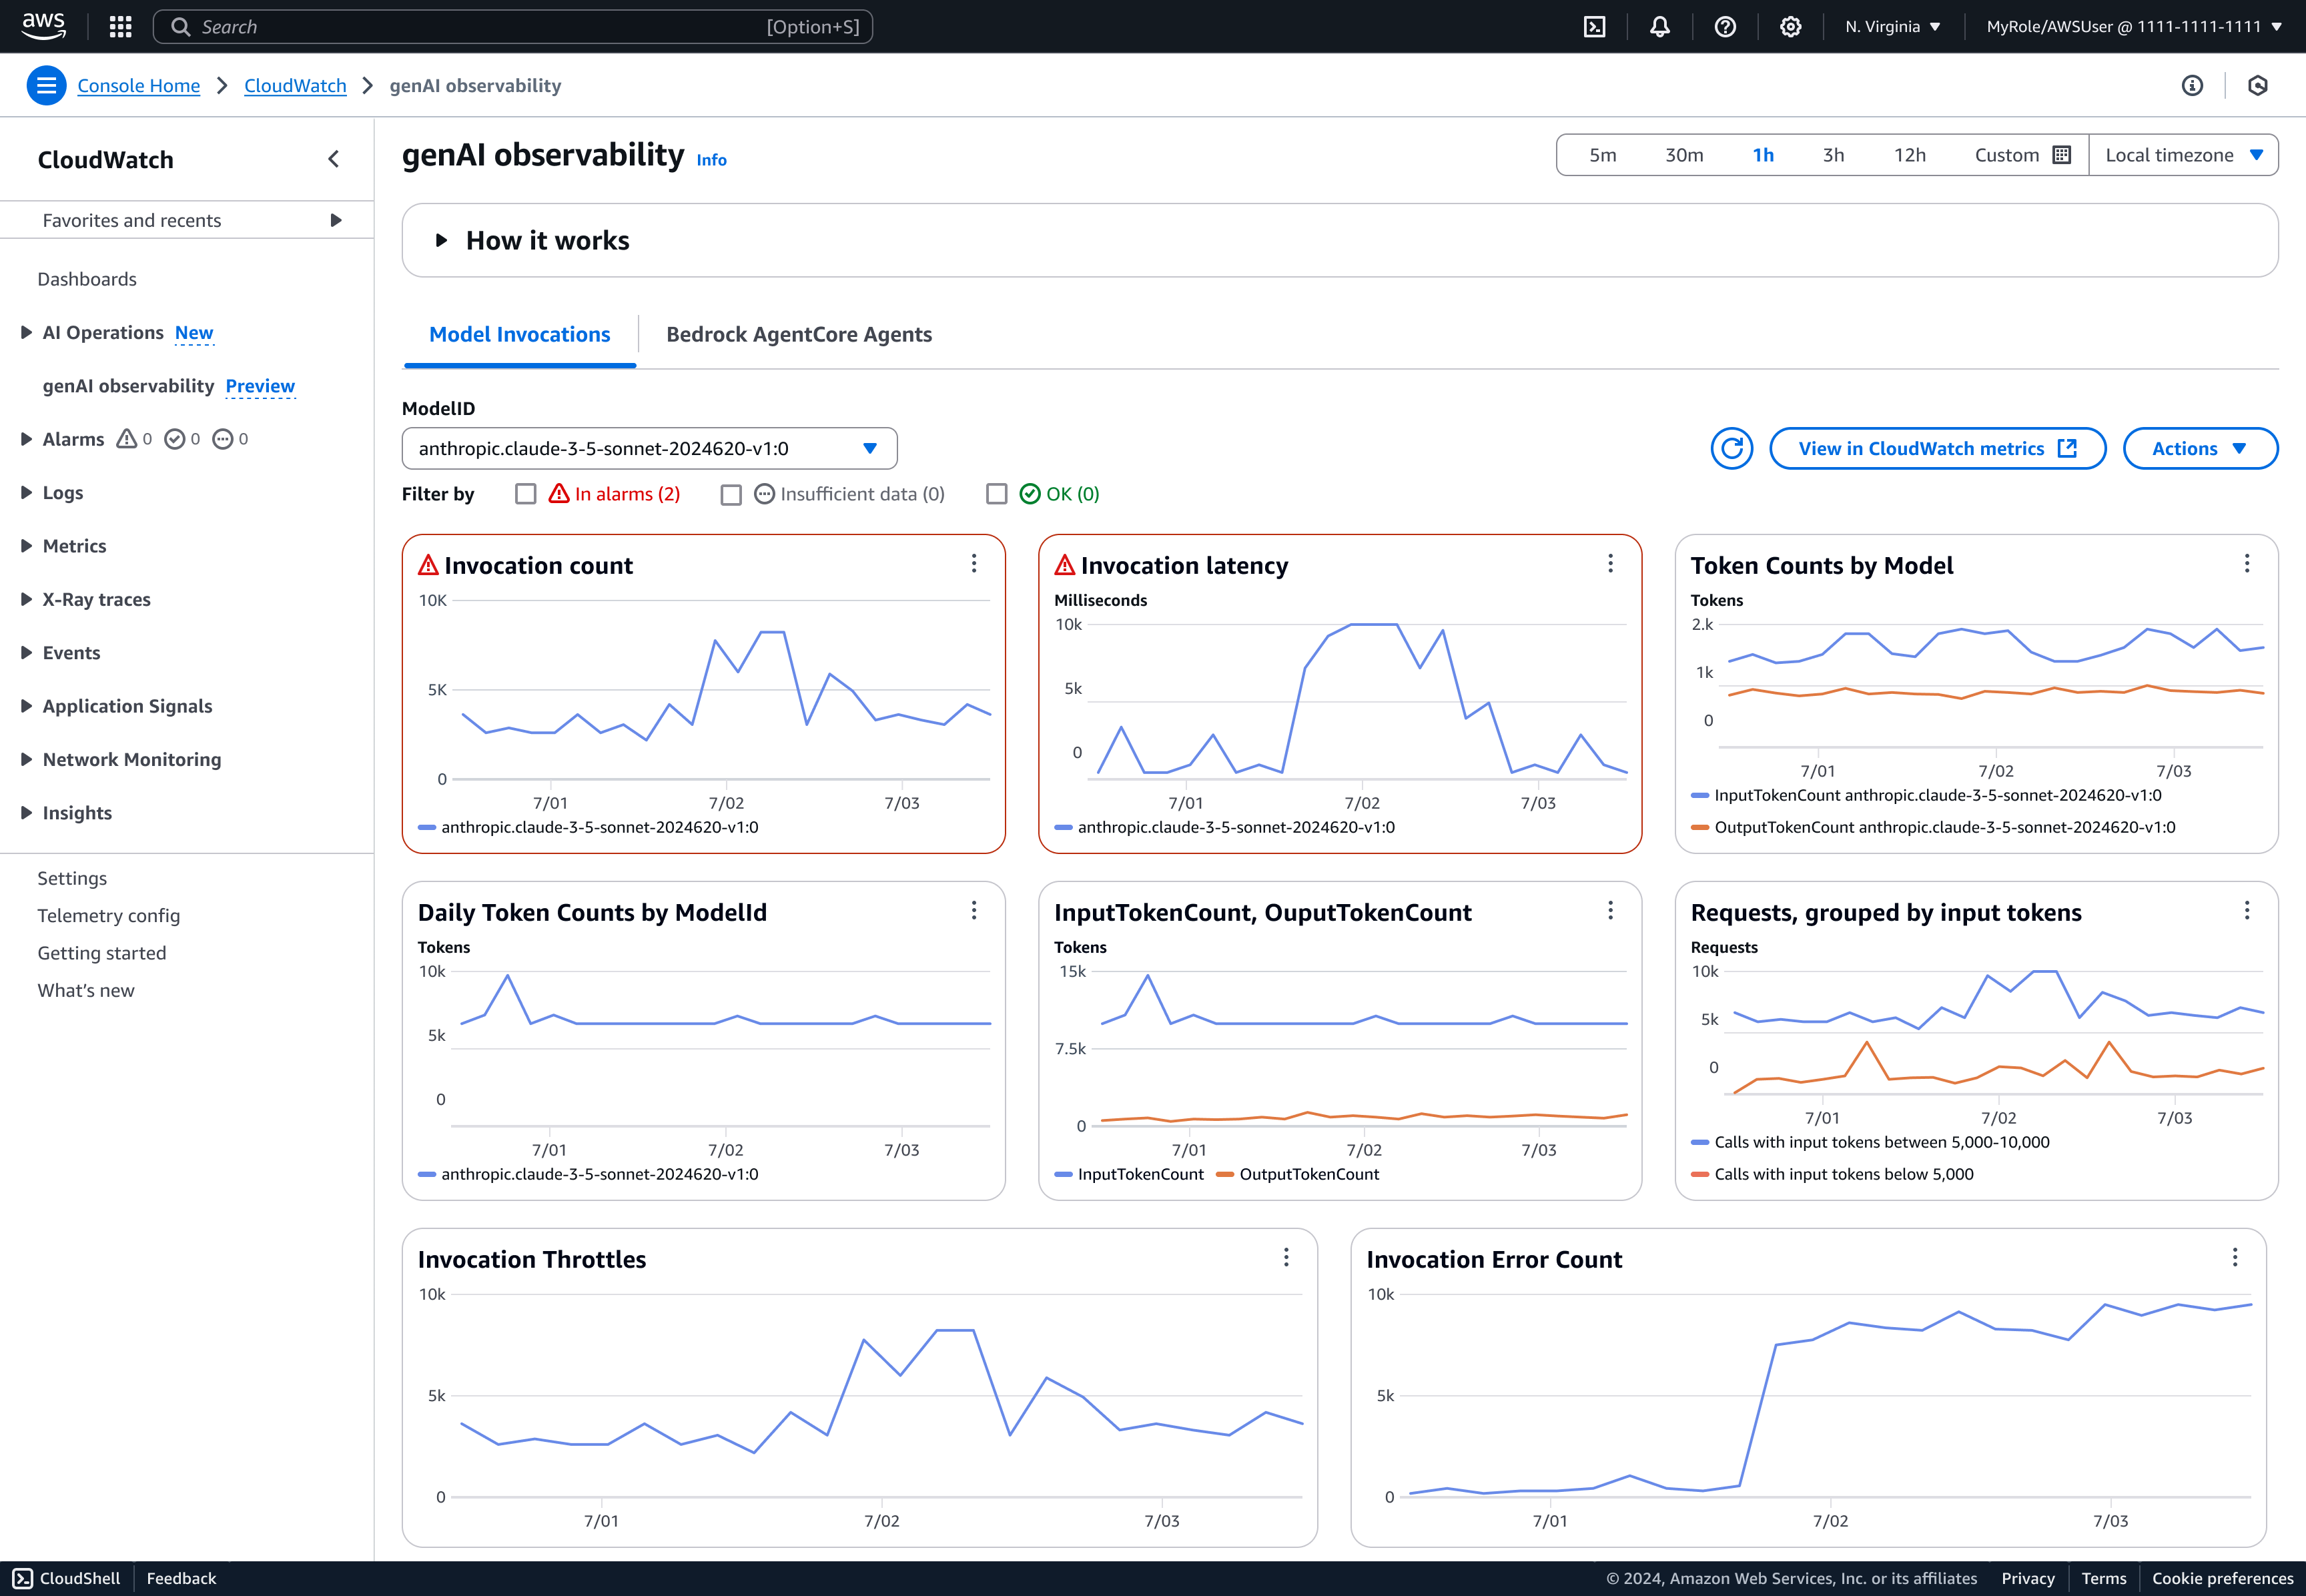Refresh the dashboard metrics
Viewport: 2306px width, 1596px height.
1731,448
